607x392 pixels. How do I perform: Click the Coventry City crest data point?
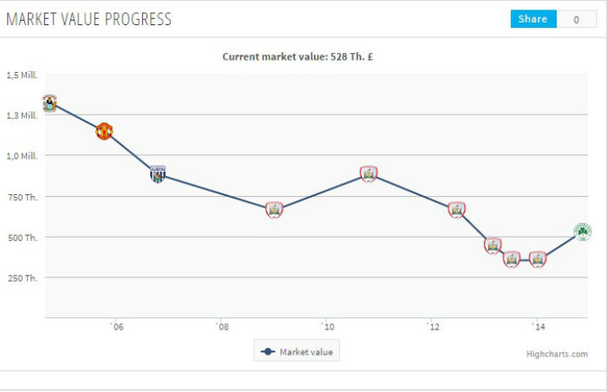coord(49,103)
